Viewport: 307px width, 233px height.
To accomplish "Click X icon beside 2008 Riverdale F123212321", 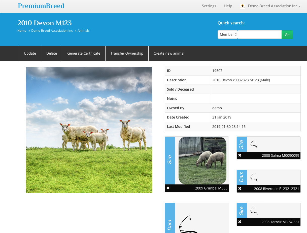I will 240,189.
